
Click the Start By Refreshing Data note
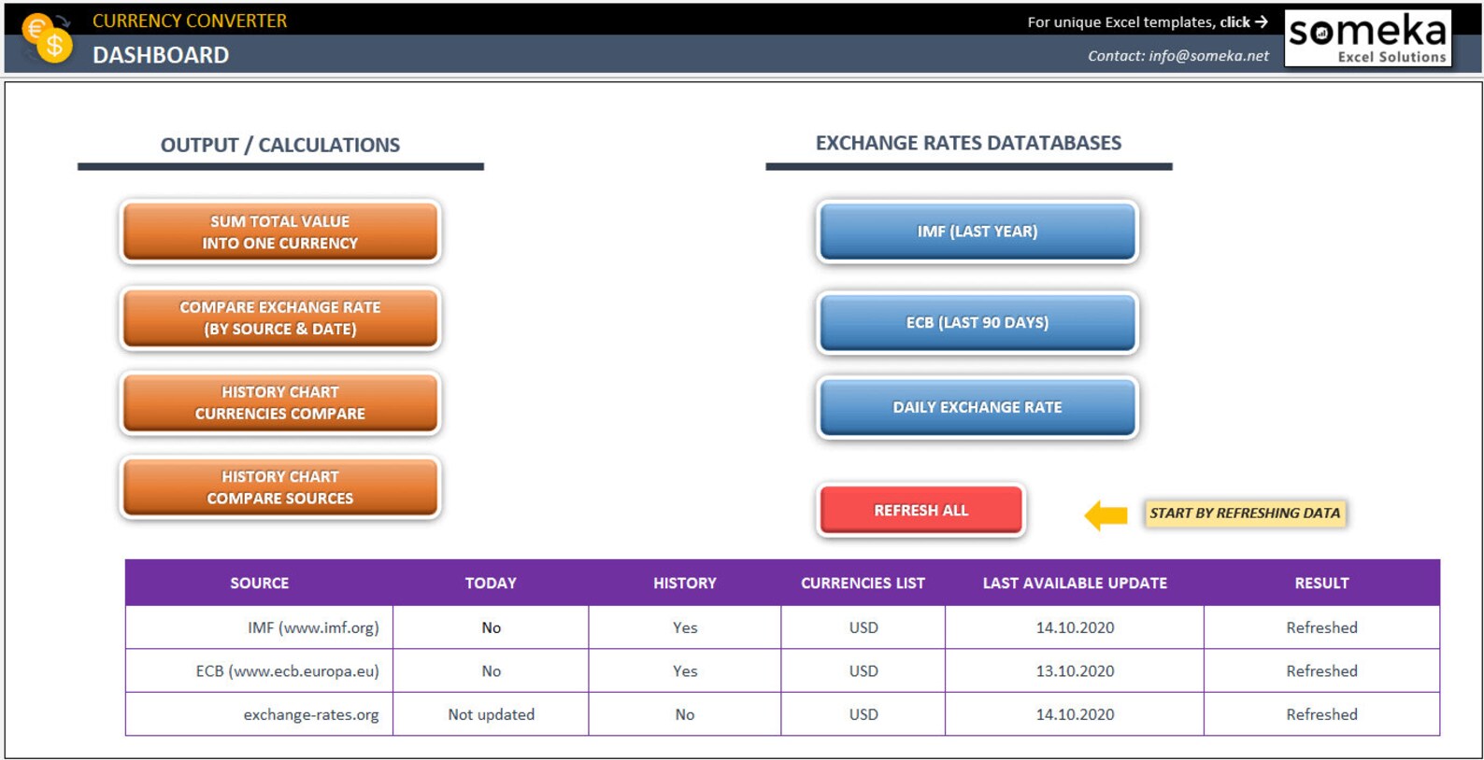pyautogui.click(x=1245, y=513)
